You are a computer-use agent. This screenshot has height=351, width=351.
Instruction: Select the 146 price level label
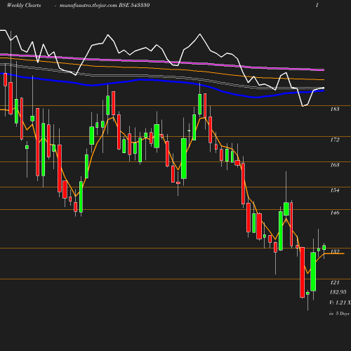(x=335, y=213)
